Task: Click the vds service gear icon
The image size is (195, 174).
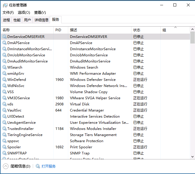Action: pyautogui.click(x=4, y=104)
